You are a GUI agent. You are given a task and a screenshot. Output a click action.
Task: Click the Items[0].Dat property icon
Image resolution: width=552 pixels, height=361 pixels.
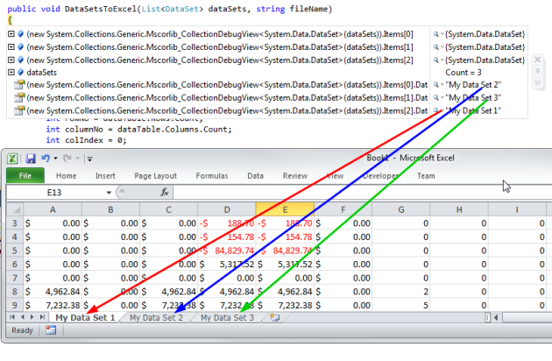tap(19, 85)
